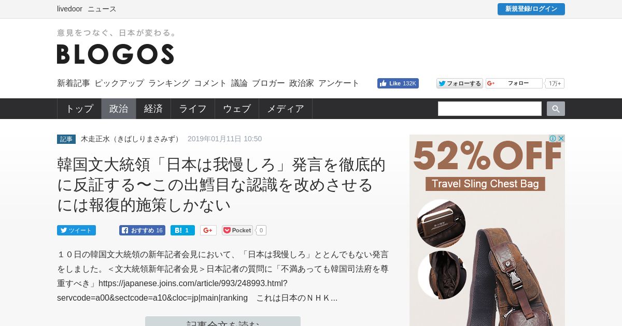The width and height of the screenshot is (622, 326).
Task: Open the 政治 tab in navigation bar
Action: coord(119,109)
